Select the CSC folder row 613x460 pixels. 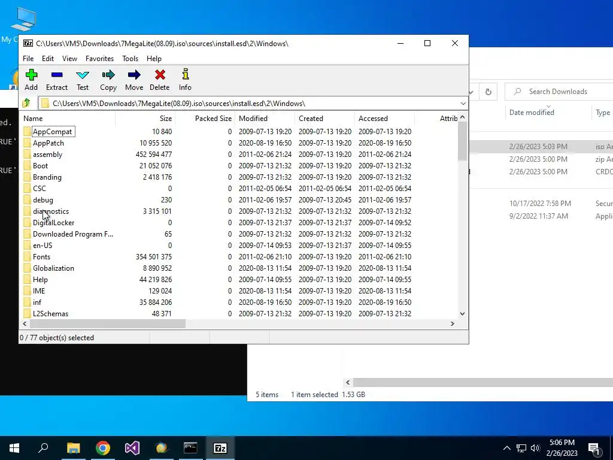point(239,189)
